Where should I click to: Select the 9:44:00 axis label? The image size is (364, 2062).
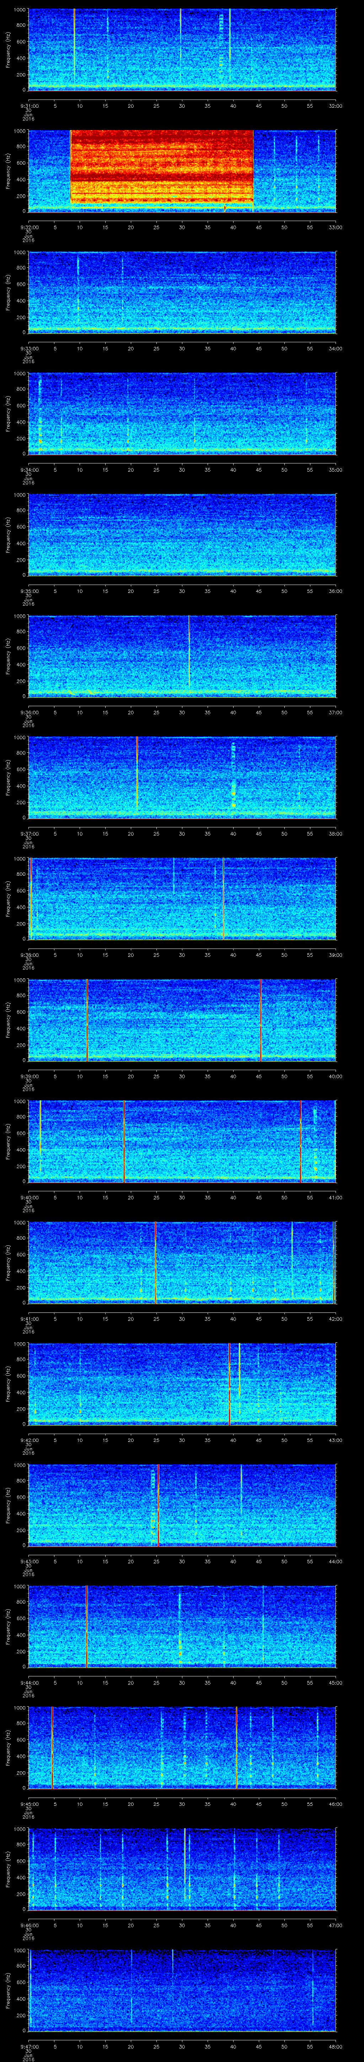click(x=29, y=1682)
